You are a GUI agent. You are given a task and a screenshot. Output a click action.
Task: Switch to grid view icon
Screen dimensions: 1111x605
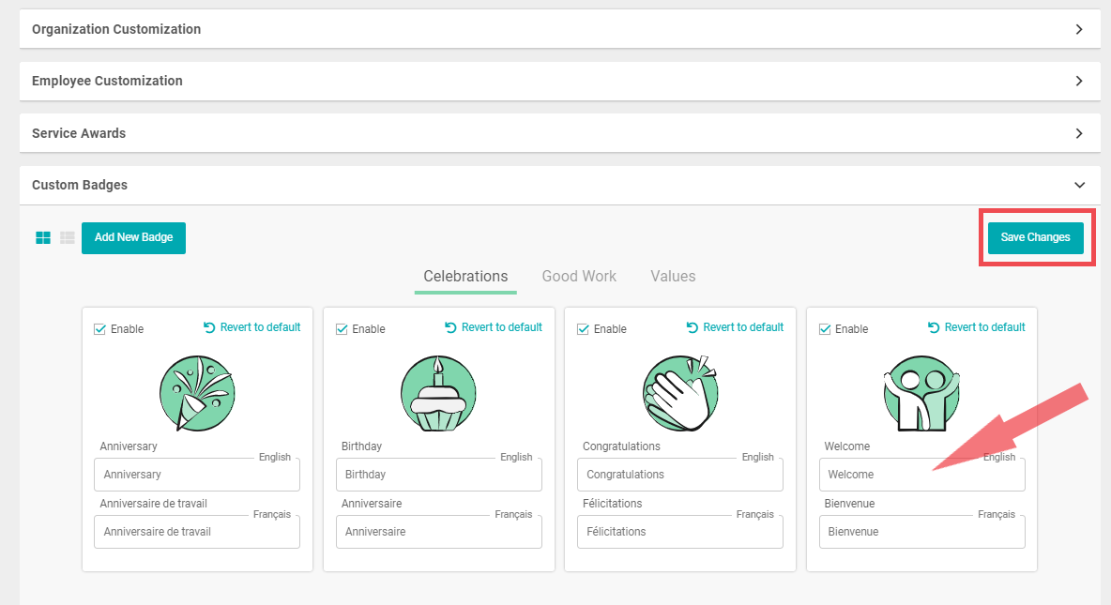(43, 238)
